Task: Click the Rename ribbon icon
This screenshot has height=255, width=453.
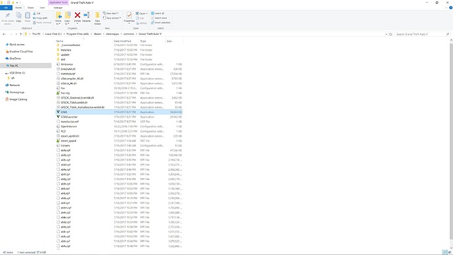Action: (87, 15)
